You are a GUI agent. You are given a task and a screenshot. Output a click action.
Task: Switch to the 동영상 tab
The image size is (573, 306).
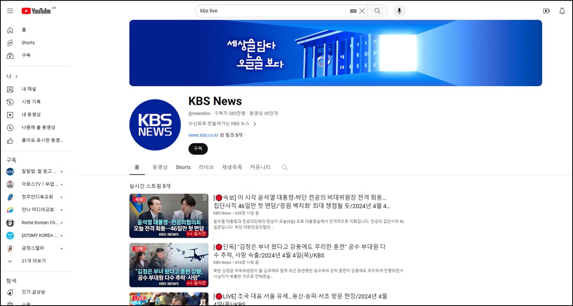tap(160, 167)
